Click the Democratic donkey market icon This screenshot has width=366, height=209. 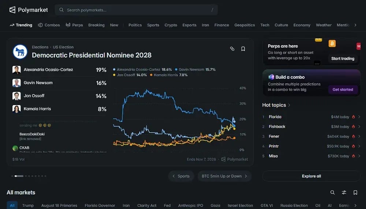point(20,52)
